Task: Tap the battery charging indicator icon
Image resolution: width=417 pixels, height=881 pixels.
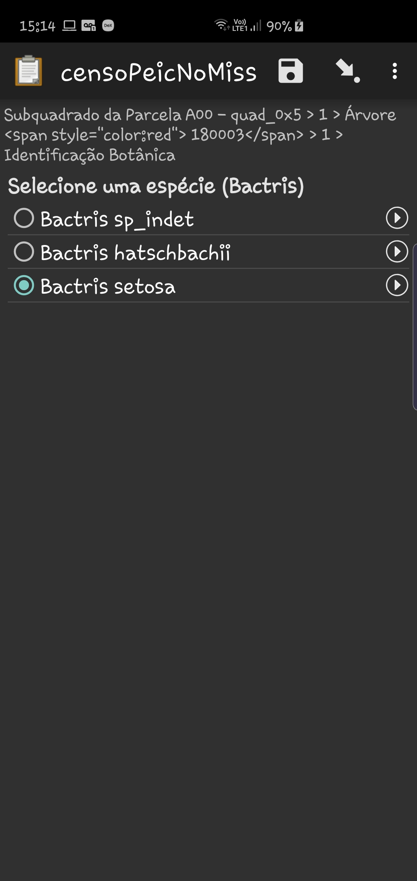Action: [x=299, y=26]
